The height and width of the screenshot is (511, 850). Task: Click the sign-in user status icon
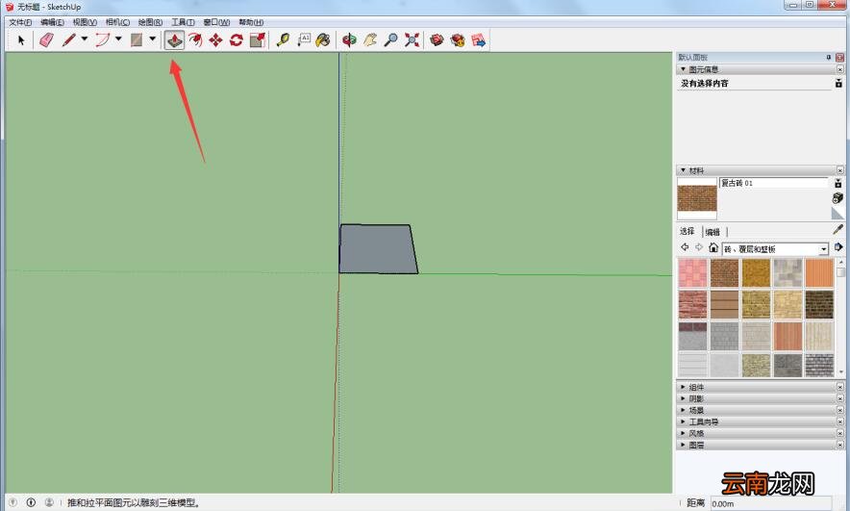click(x=49, y=503)
